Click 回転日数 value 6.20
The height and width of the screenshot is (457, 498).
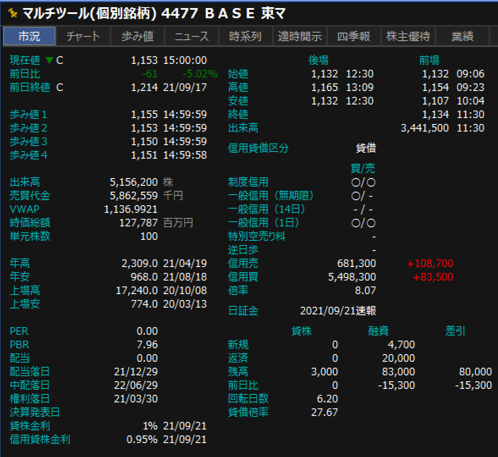pos(327,399)
